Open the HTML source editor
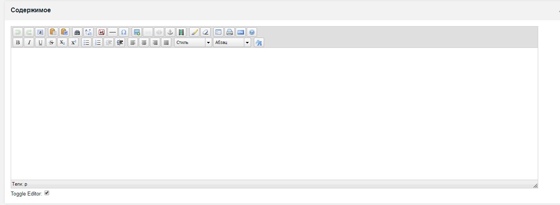Screen dimensions: 560x205 [241, 32]
